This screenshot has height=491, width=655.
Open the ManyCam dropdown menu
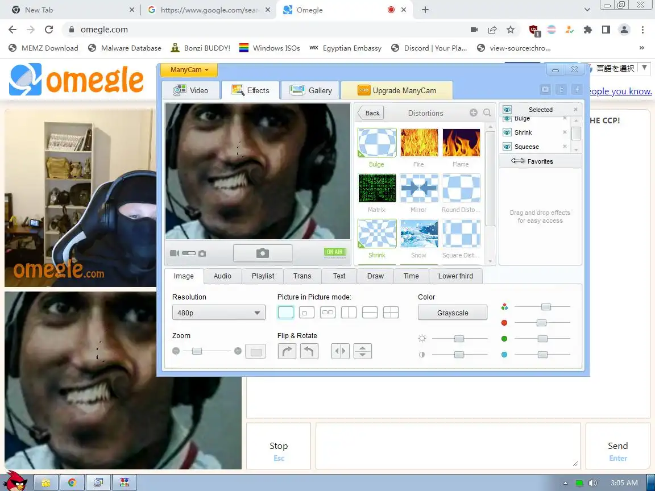pyautogui.click(x=189, y=70)
